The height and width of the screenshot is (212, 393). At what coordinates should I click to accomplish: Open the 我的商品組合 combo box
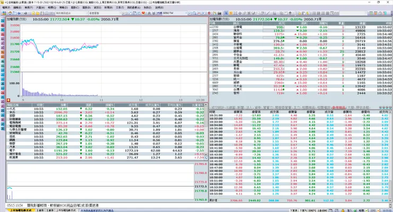pyautogui.click(x=72, y=13)
